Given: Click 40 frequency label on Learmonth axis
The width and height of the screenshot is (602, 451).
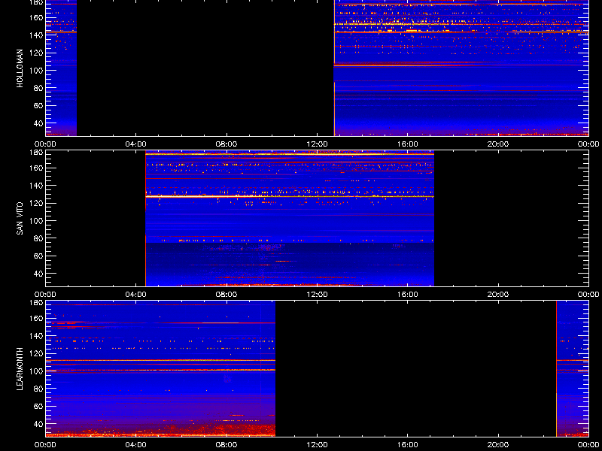Looking at the screenshot, I should point(38,424).
